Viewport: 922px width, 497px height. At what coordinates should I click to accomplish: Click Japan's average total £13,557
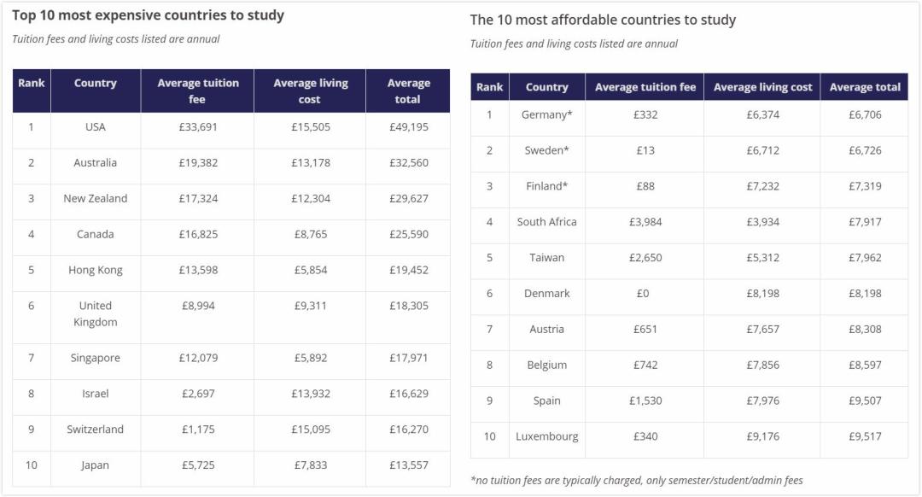(x=409, y=465)
